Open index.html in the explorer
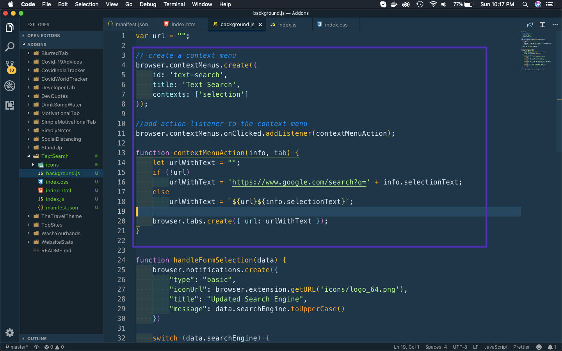 [61, 190]
